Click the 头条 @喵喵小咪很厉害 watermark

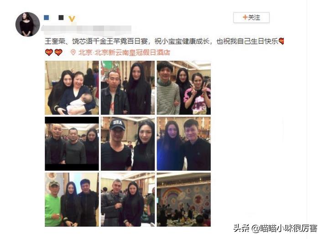[x=275, y=228]
